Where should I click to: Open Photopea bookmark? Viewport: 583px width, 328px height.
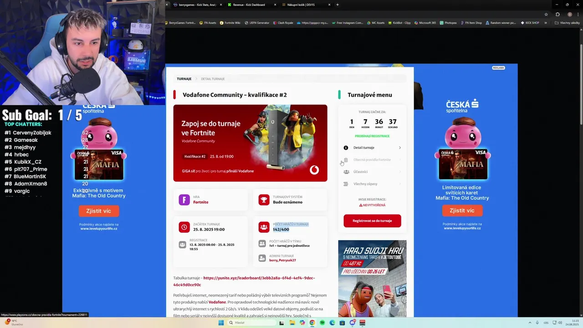pyautogui.click(x=448, y=23)
